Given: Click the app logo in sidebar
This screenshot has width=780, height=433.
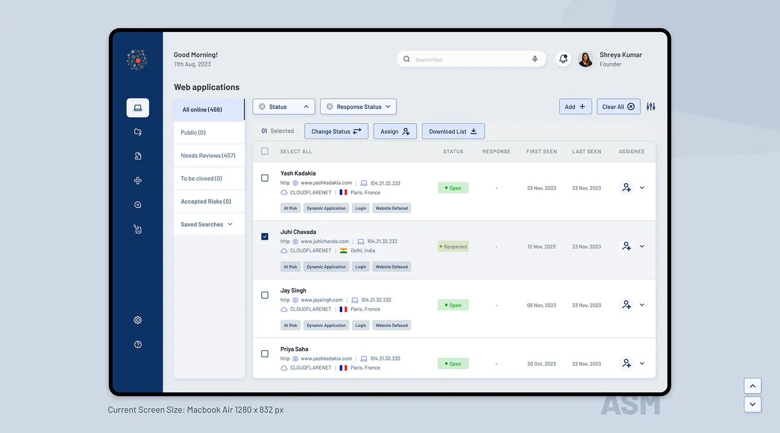Looking at the screenshot, I should click(137, 60).
